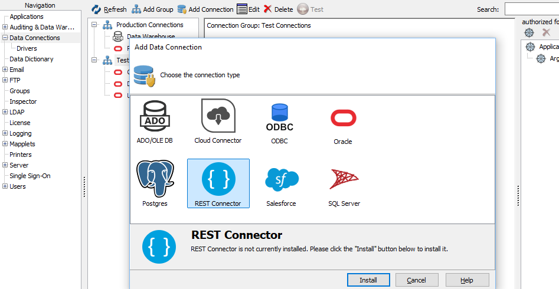Select the Postgres elephant icon

[155, 179]
